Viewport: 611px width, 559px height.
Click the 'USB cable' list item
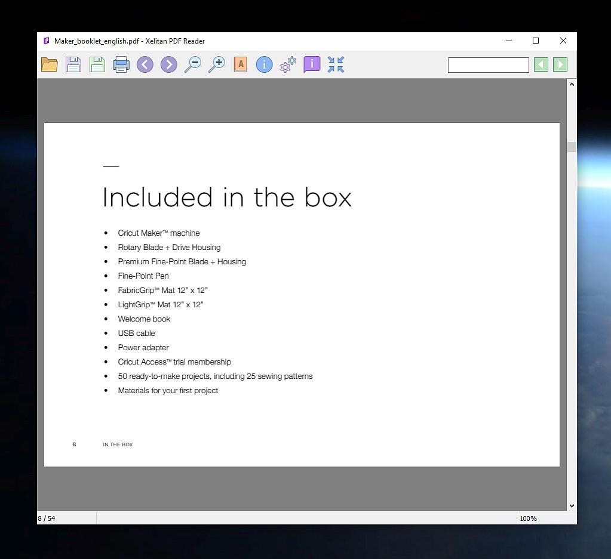(x=136, y=333)
